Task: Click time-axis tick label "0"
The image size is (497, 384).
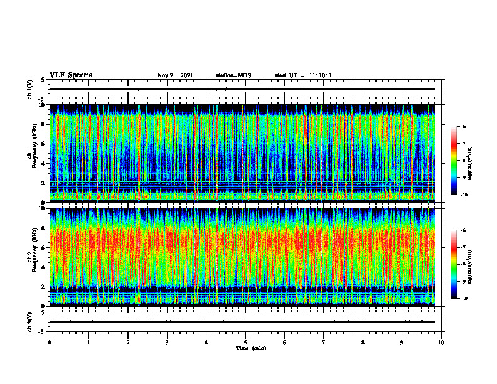Action: tap(50, 343)
